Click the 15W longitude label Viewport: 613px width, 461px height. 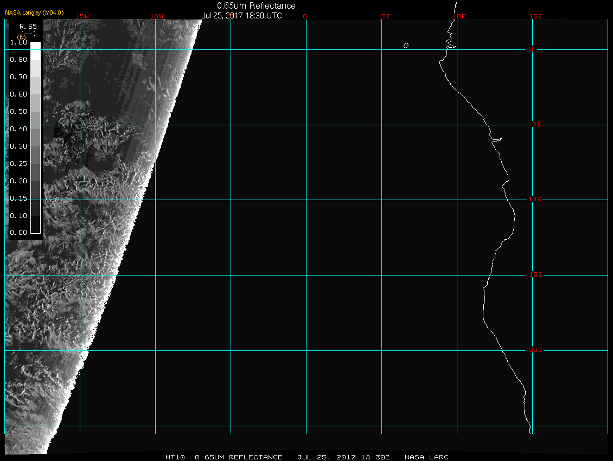pos(82,16)
